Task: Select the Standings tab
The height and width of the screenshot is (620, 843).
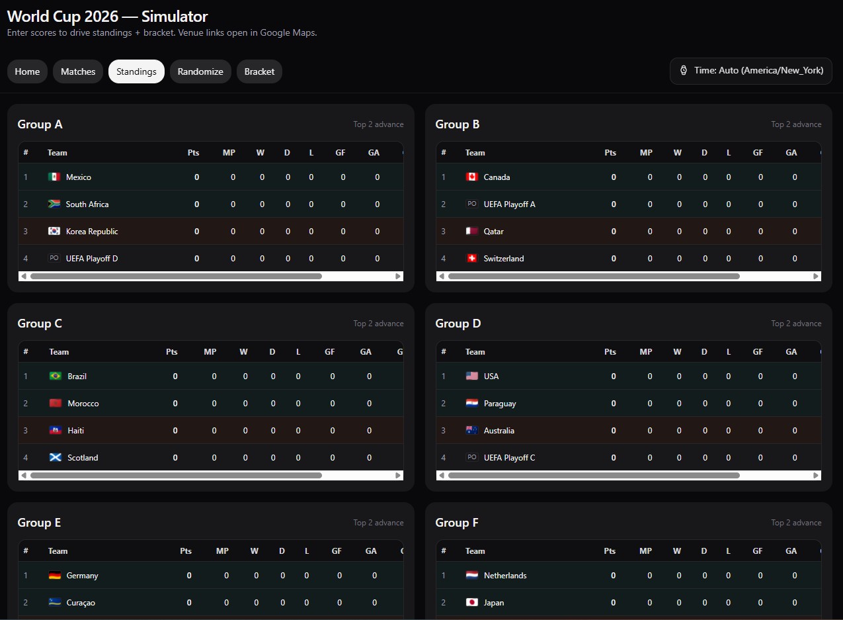Action: tap(136, 71)
